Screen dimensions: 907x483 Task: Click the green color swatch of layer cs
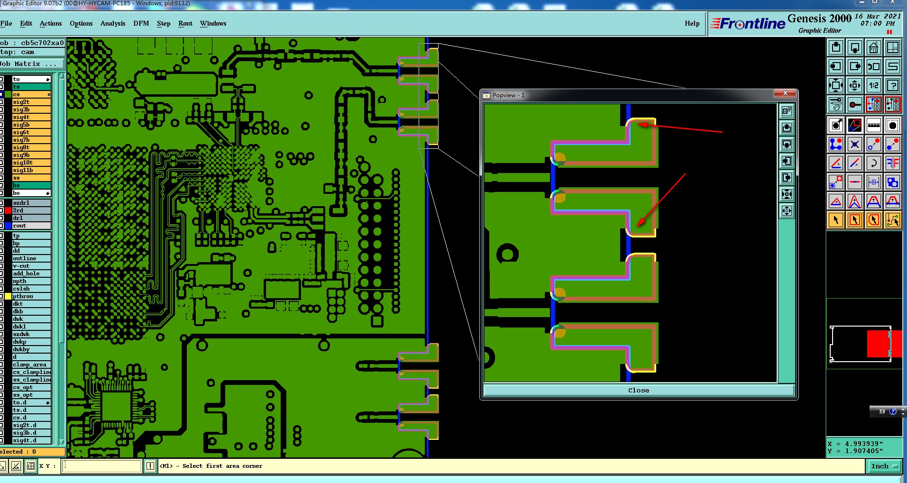click(8, 94)
